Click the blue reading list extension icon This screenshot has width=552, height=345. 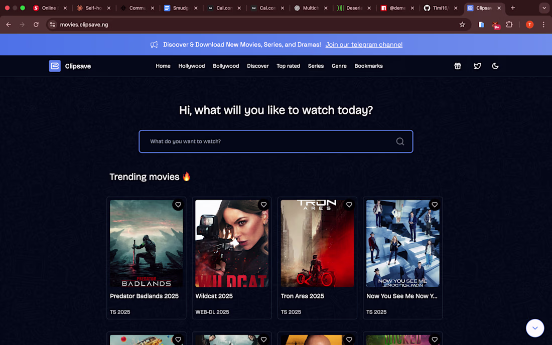481,25
